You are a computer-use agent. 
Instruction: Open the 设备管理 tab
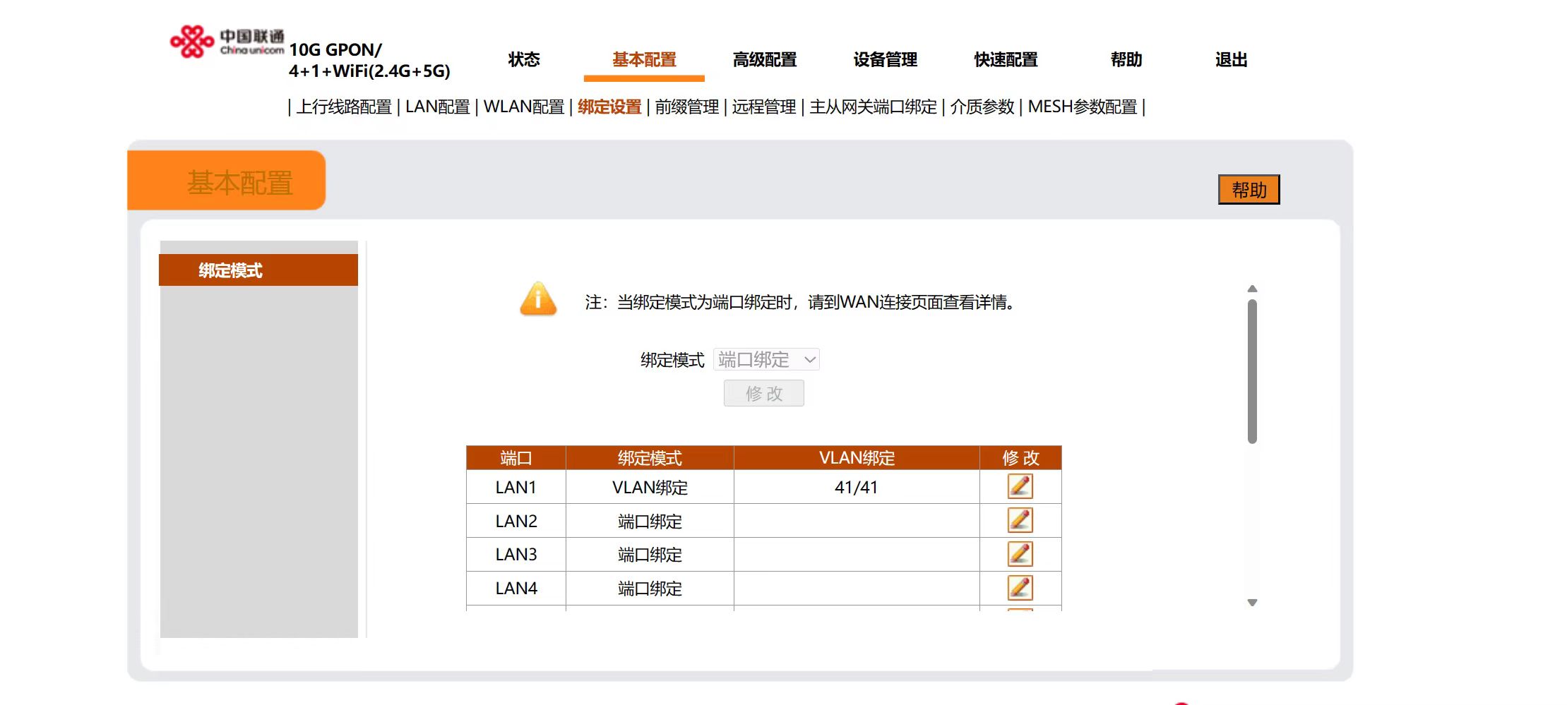pos(885,59)
